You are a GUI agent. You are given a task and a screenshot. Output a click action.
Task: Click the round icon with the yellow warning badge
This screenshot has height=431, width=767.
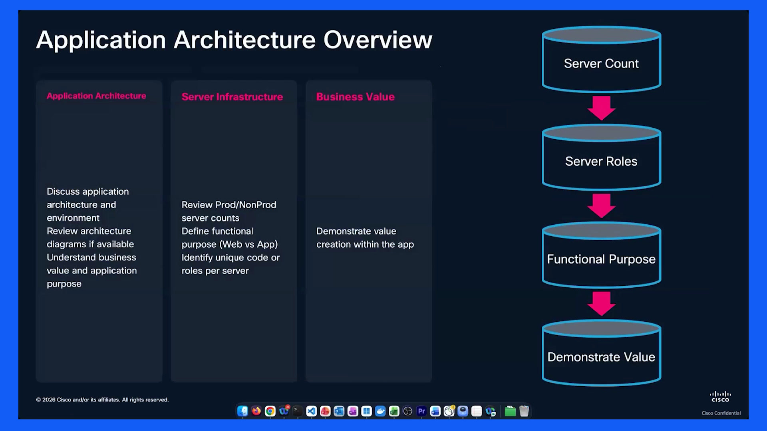(x=449, y=411)
